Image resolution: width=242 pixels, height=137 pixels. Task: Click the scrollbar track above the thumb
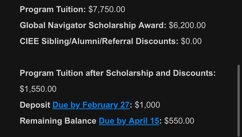tap(238, 32)
